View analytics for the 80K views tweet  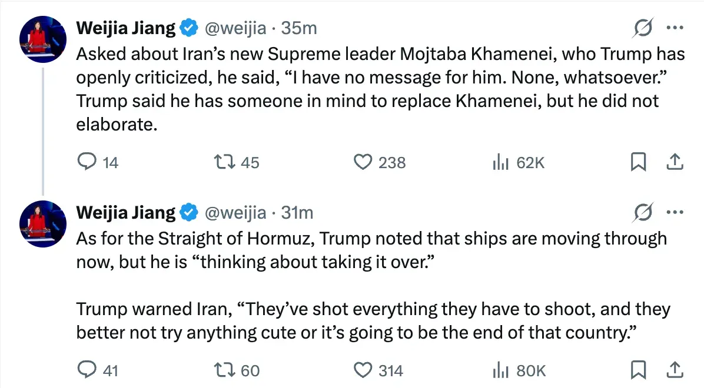pos(500,370)
